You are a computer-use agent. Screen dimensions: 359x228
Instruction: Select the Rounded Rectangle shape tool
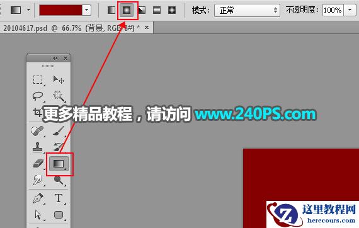click(59, 215)
